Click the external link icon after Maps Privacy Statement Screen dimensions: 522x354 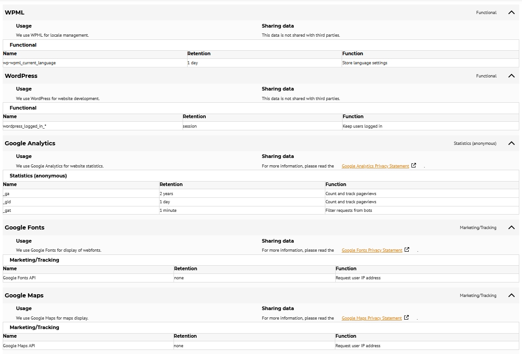[x=406, y=317]
